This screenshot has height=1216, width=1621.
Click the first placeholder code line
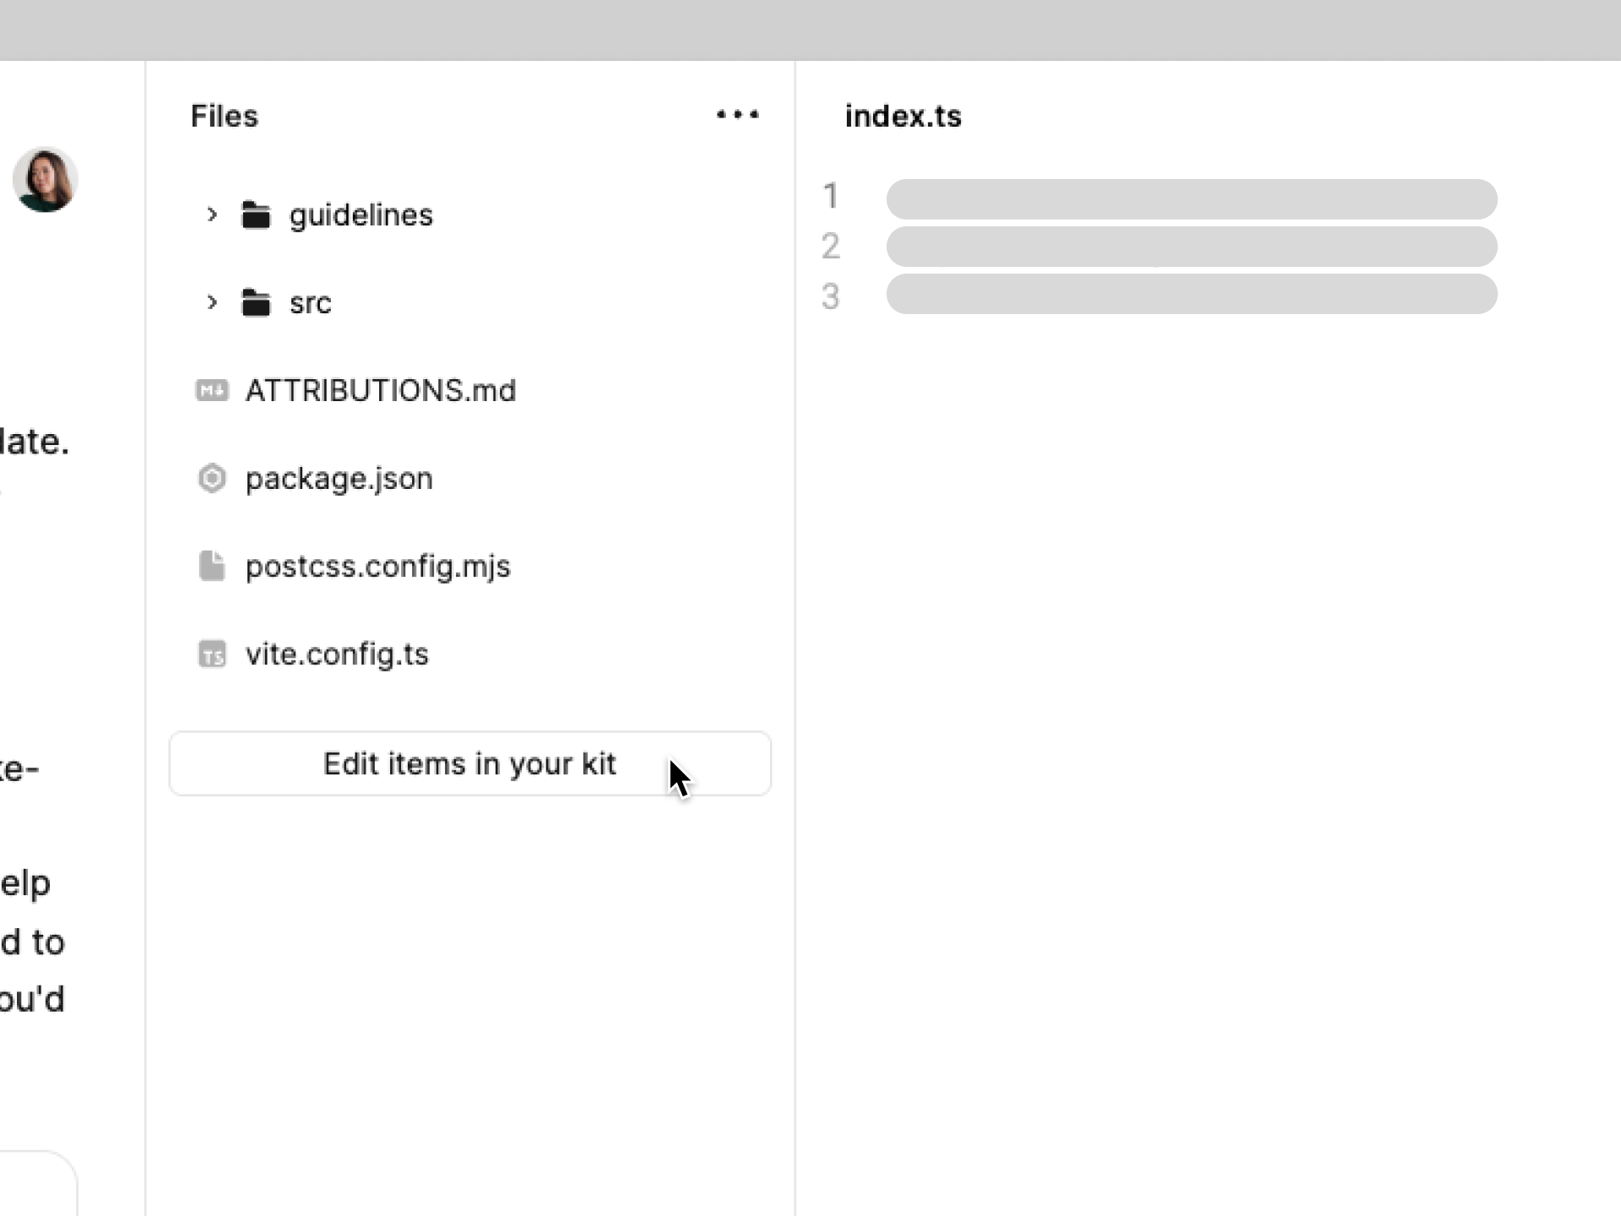[x=1190, y=199]
